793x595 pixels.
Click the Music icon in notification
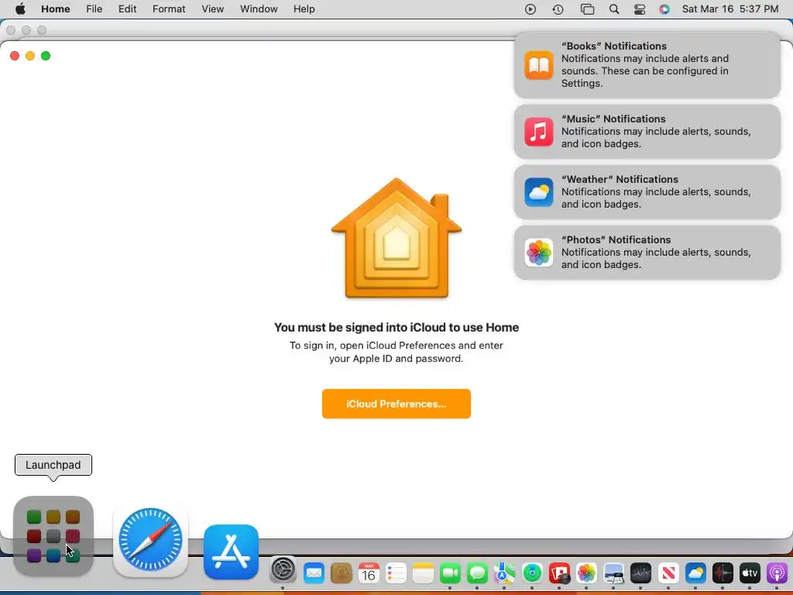point(539,132)
